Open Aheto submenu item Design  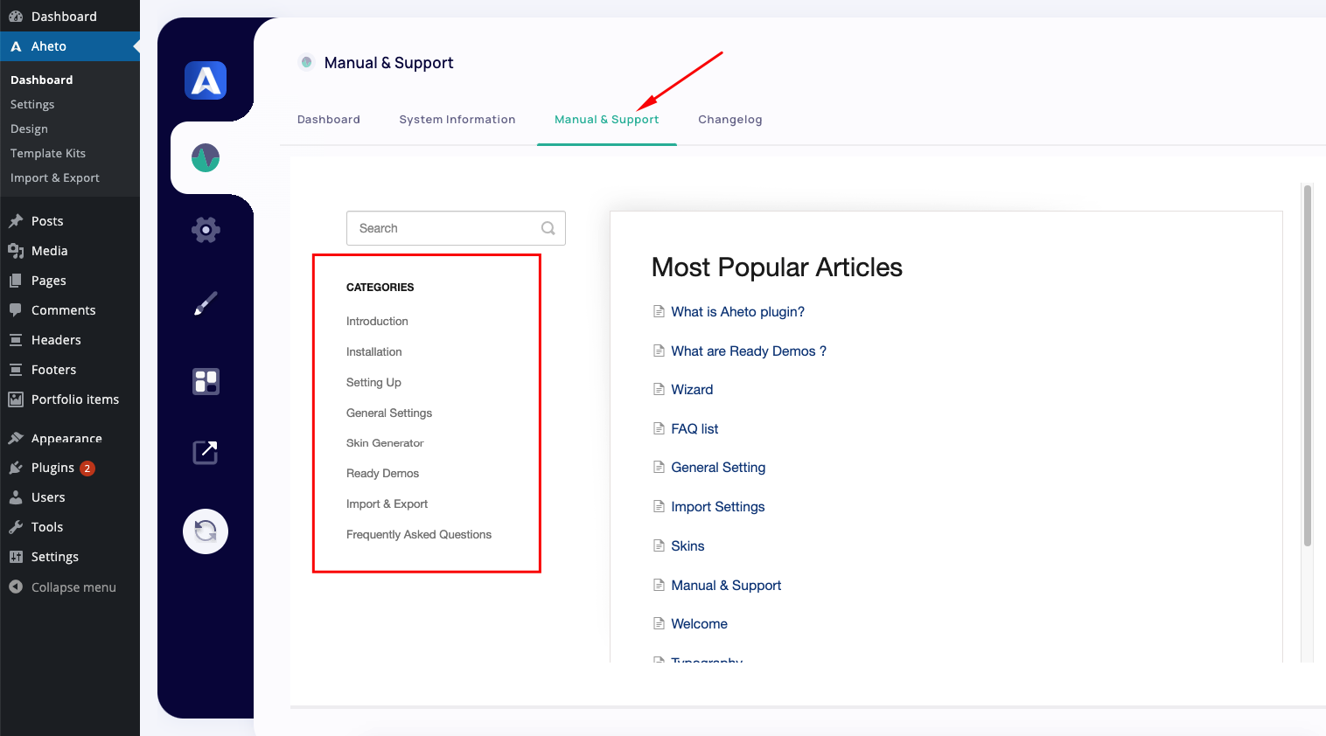(29, 128)
